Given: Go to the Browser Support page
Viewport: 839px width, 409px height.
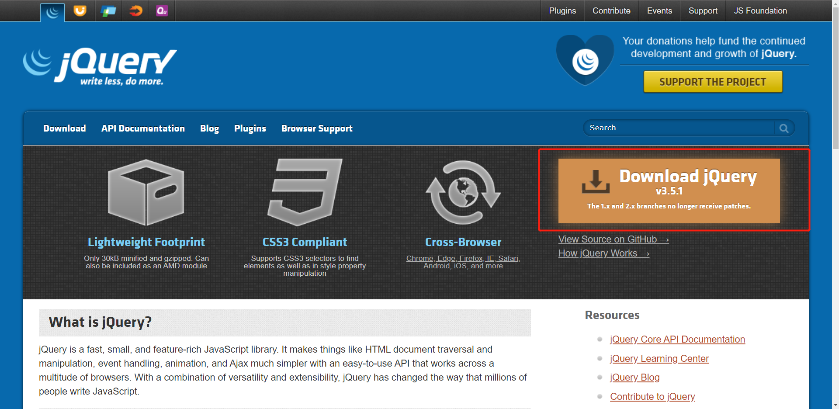Looking at the screenshot, I should click(x=317, y=128).
